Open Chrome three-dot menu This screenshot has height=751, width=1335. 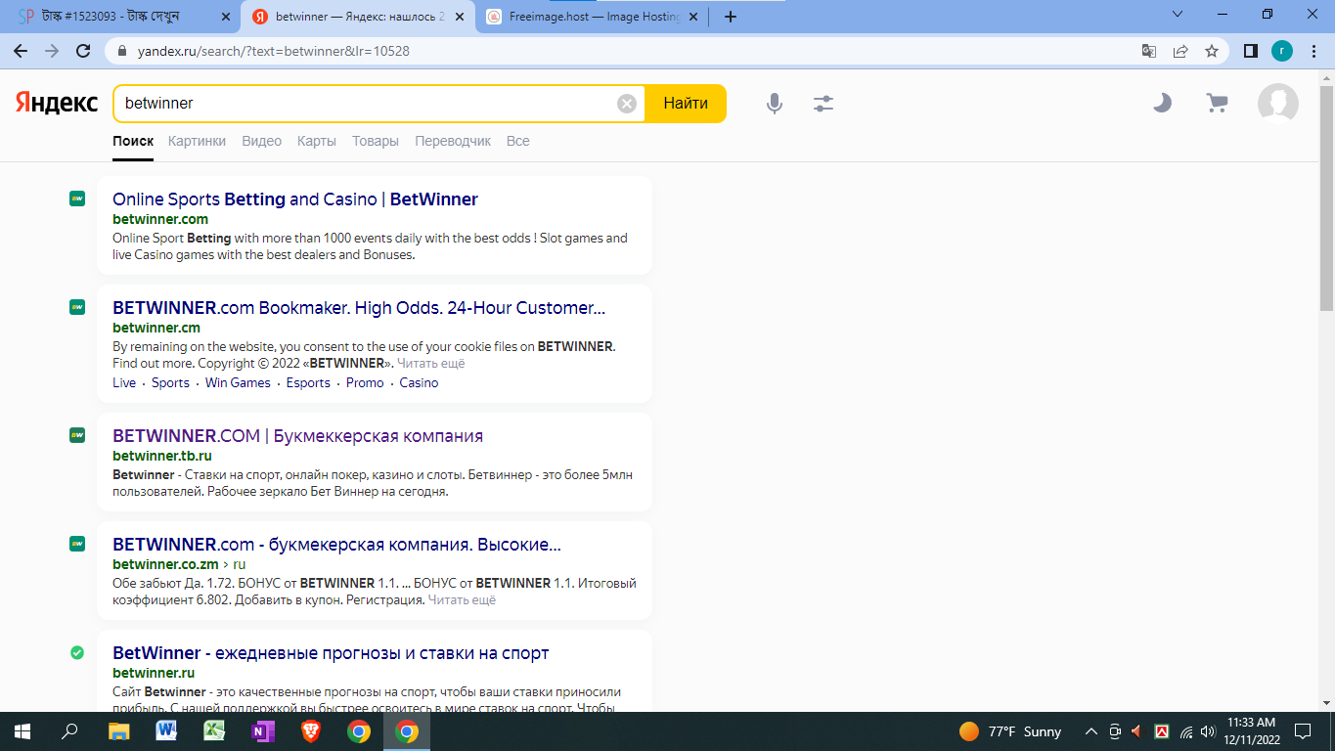pyautogui.click(x=1315, y=51)
